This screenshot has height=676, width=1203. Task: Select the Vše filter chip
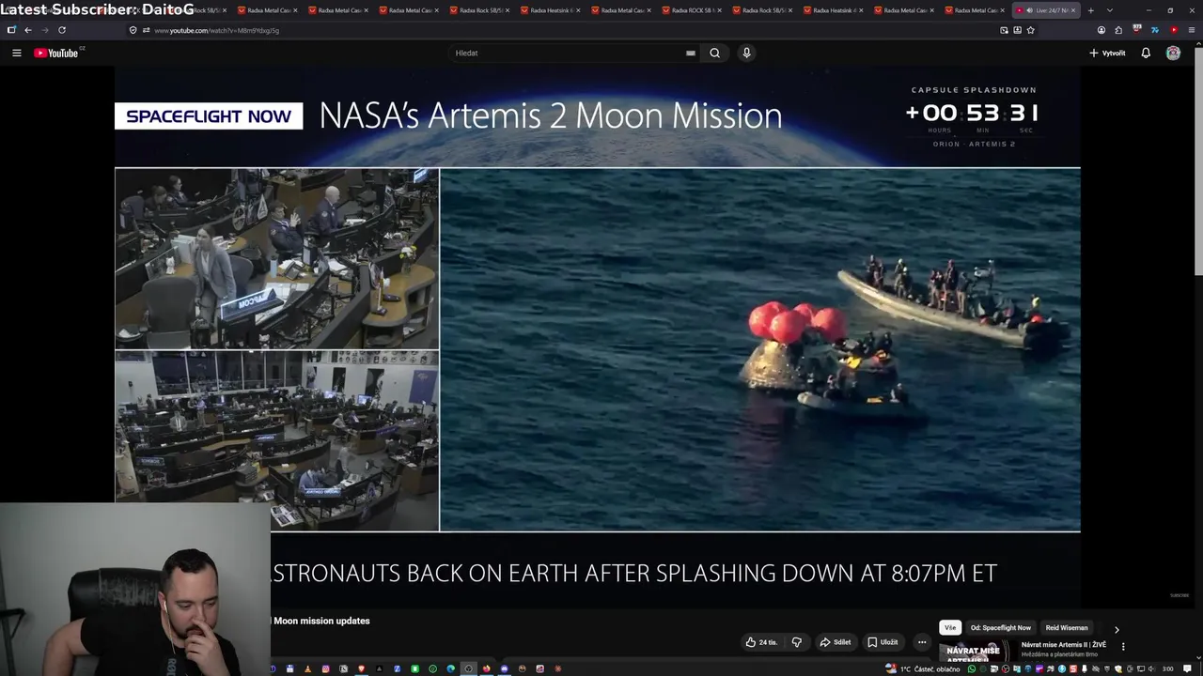tap(950, 627)
